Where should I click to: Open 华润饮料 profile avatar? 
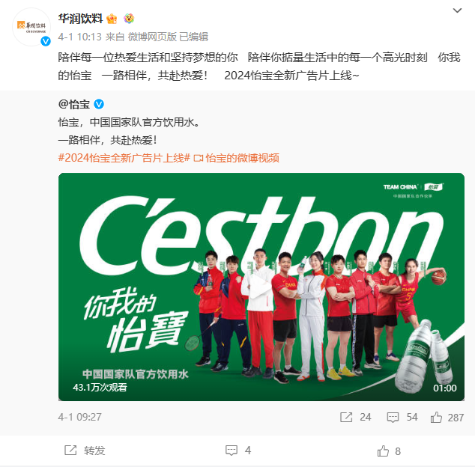pyautogui.click(x=31, y=27)
